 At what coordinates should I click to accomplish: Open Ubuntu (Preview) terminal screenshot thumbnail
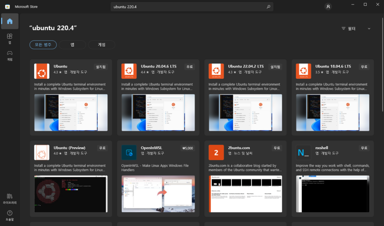tap(71, 194)
